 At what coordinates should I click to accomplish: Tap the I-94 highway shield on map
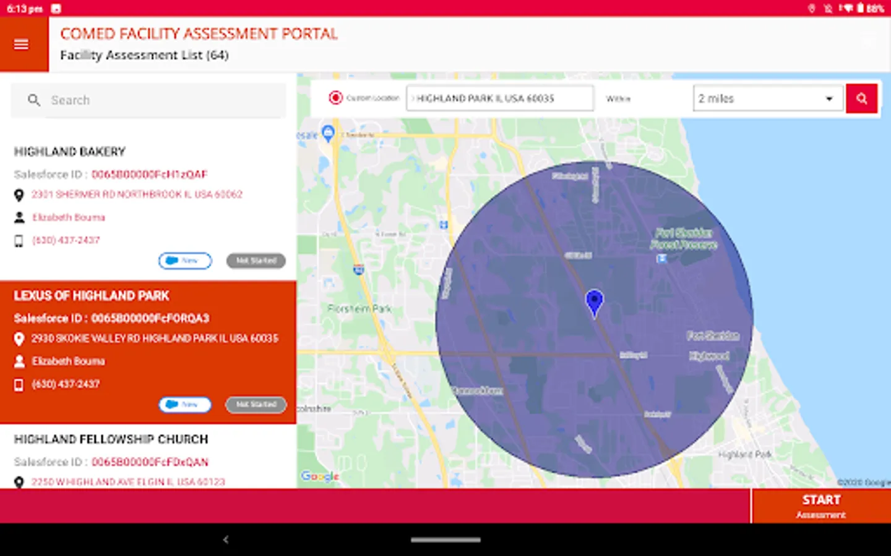coord(358,269)
